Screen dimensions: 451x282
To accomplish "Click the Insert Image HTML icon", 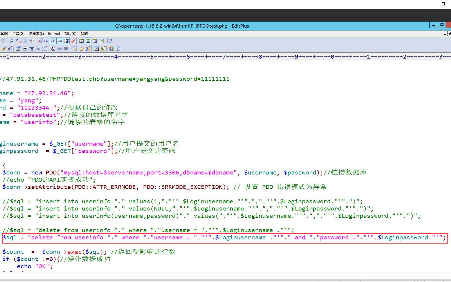I will 75,49.
